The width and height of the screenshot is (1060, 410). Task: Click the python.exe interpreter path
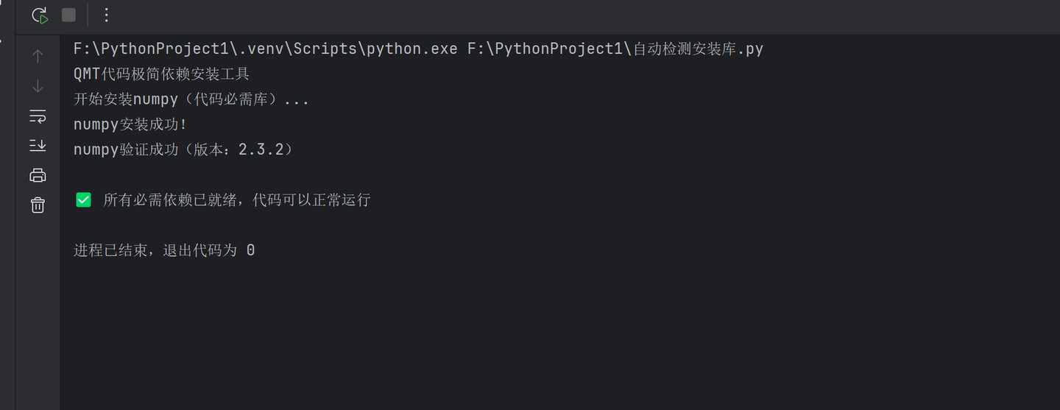[x=265, y=49]
